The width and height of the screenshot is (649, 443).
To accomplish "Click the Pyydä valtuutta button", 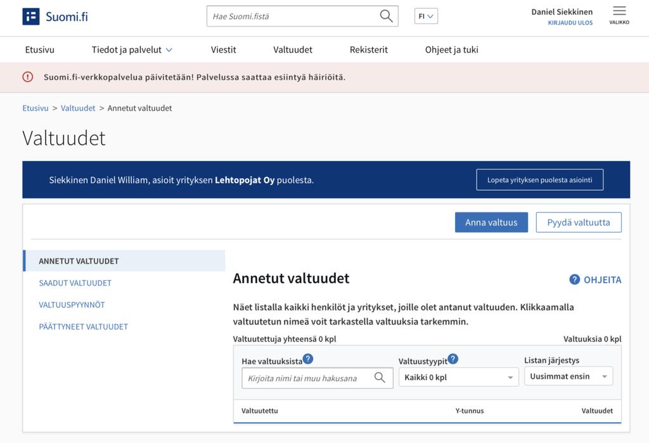I will tap(579, 222).
